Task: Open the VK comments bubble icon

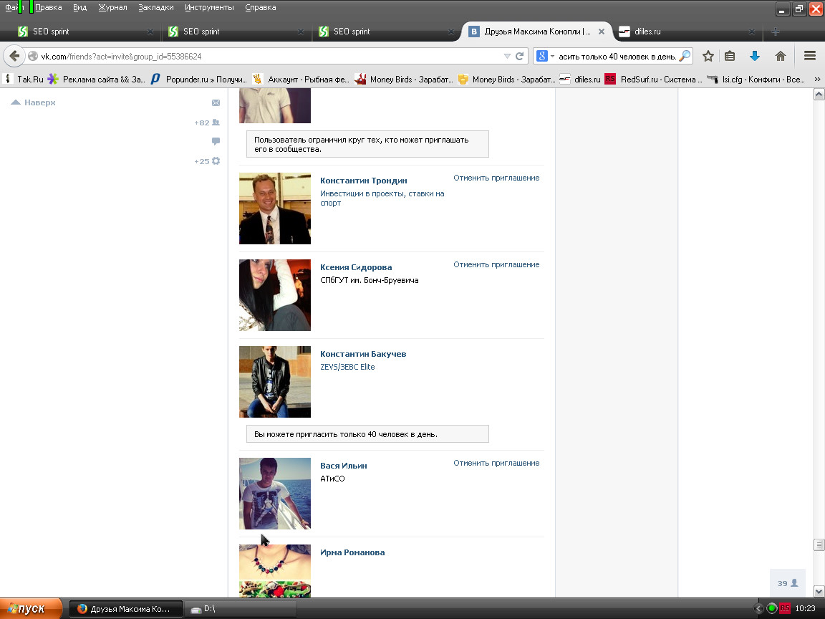Action: click(216, 141)
